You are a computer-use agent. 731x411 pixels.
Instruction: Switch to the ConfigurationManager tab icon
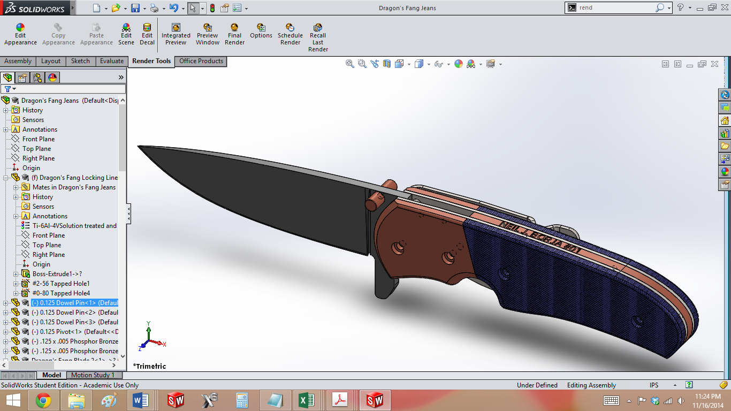pos(37,78)
